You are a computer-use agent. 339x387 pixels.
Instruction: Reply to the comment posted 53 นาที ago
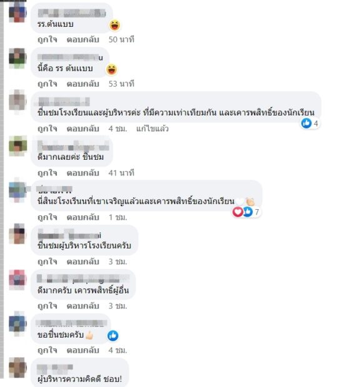(x=83, y=84)
